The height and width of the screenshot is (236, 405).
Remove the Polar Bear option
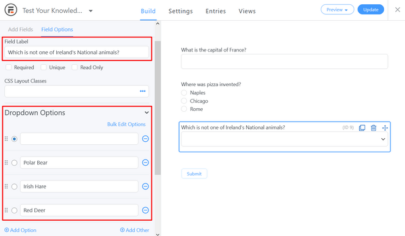(145, 163)
